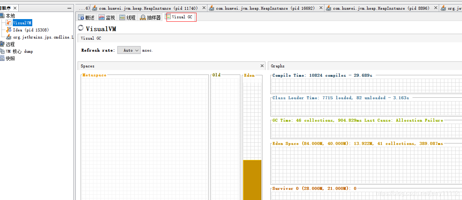This screenshot has width=462, height=200.
Task: Select the VisualVM node in the applications tree
Action: (x=22, y=23)
